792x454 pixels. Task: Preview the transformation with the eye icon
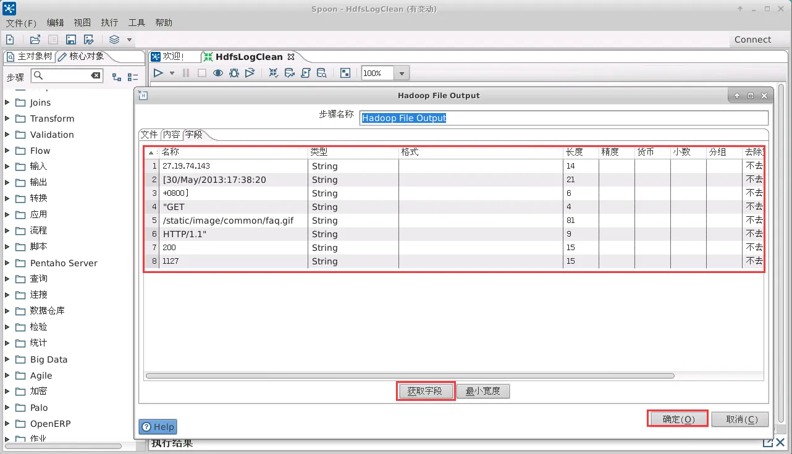pyautogui.click(x=218, y=73)
